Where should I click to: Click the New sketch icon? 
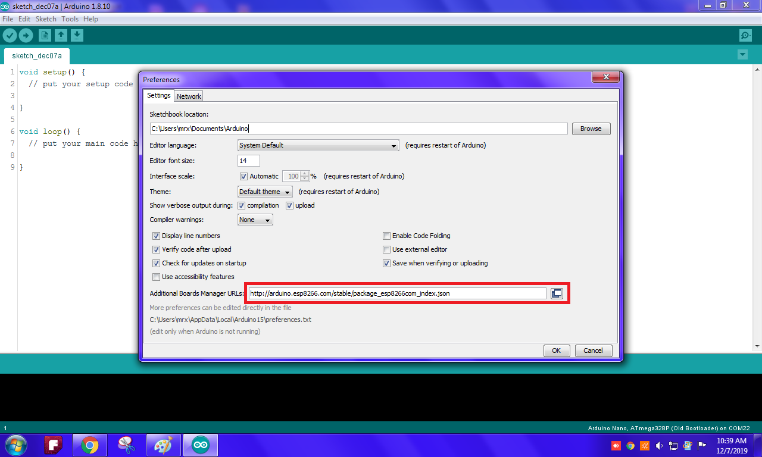click(x=44, y=35)
